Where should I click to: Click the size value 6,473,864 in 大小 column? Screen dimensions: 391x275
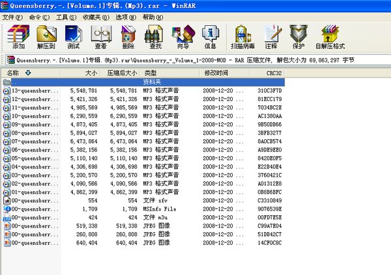coord(84,141)
